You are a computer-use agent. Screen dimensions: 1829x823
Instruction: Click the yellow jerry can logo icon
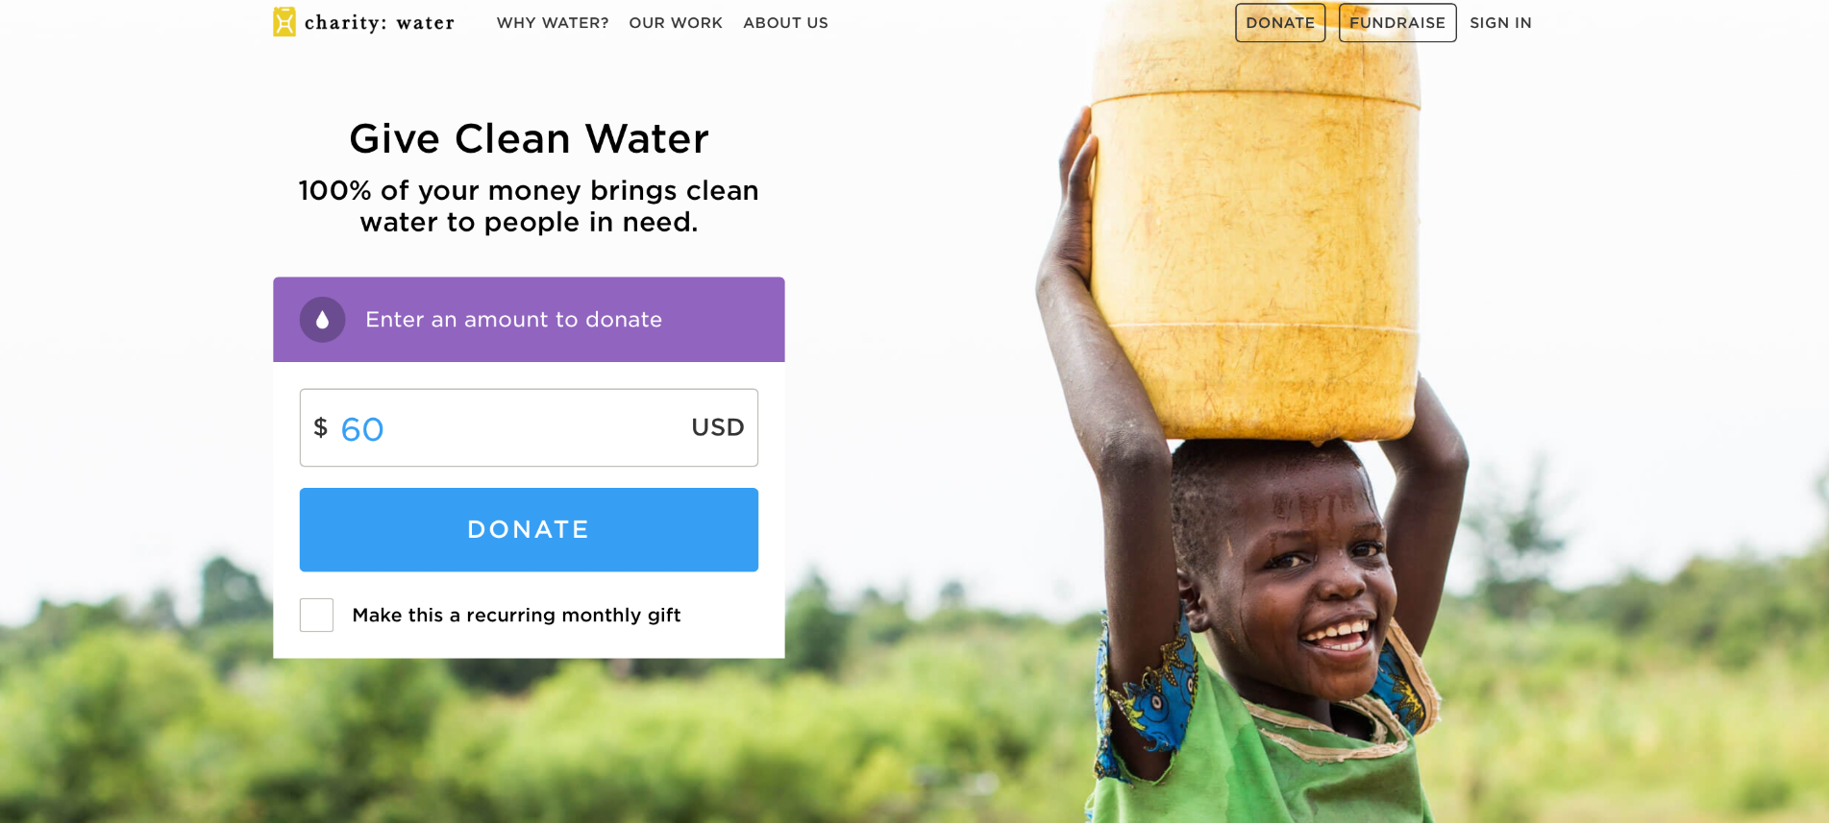[x=284, y=22]
